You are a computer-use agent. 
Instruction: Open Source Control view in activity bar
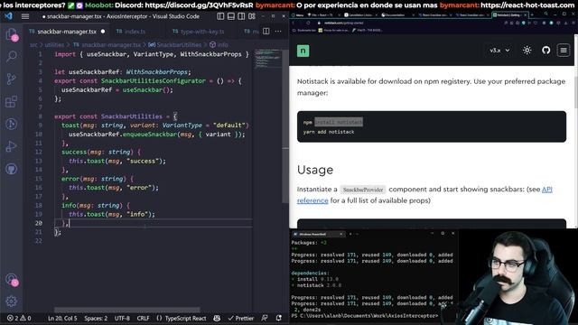click(12, 79)
